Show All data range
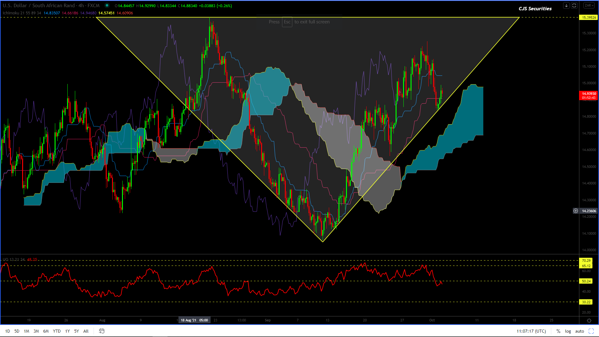The height and width of the screenshot is (337, 599). pyautogui.click(x=86, y=331)
